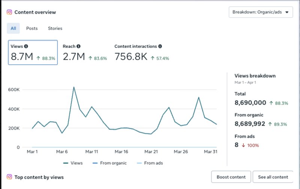This screenshot has height=189, width=300.
Task: Open the Reach info tooltip icon
Action: [x=78, y=46]
